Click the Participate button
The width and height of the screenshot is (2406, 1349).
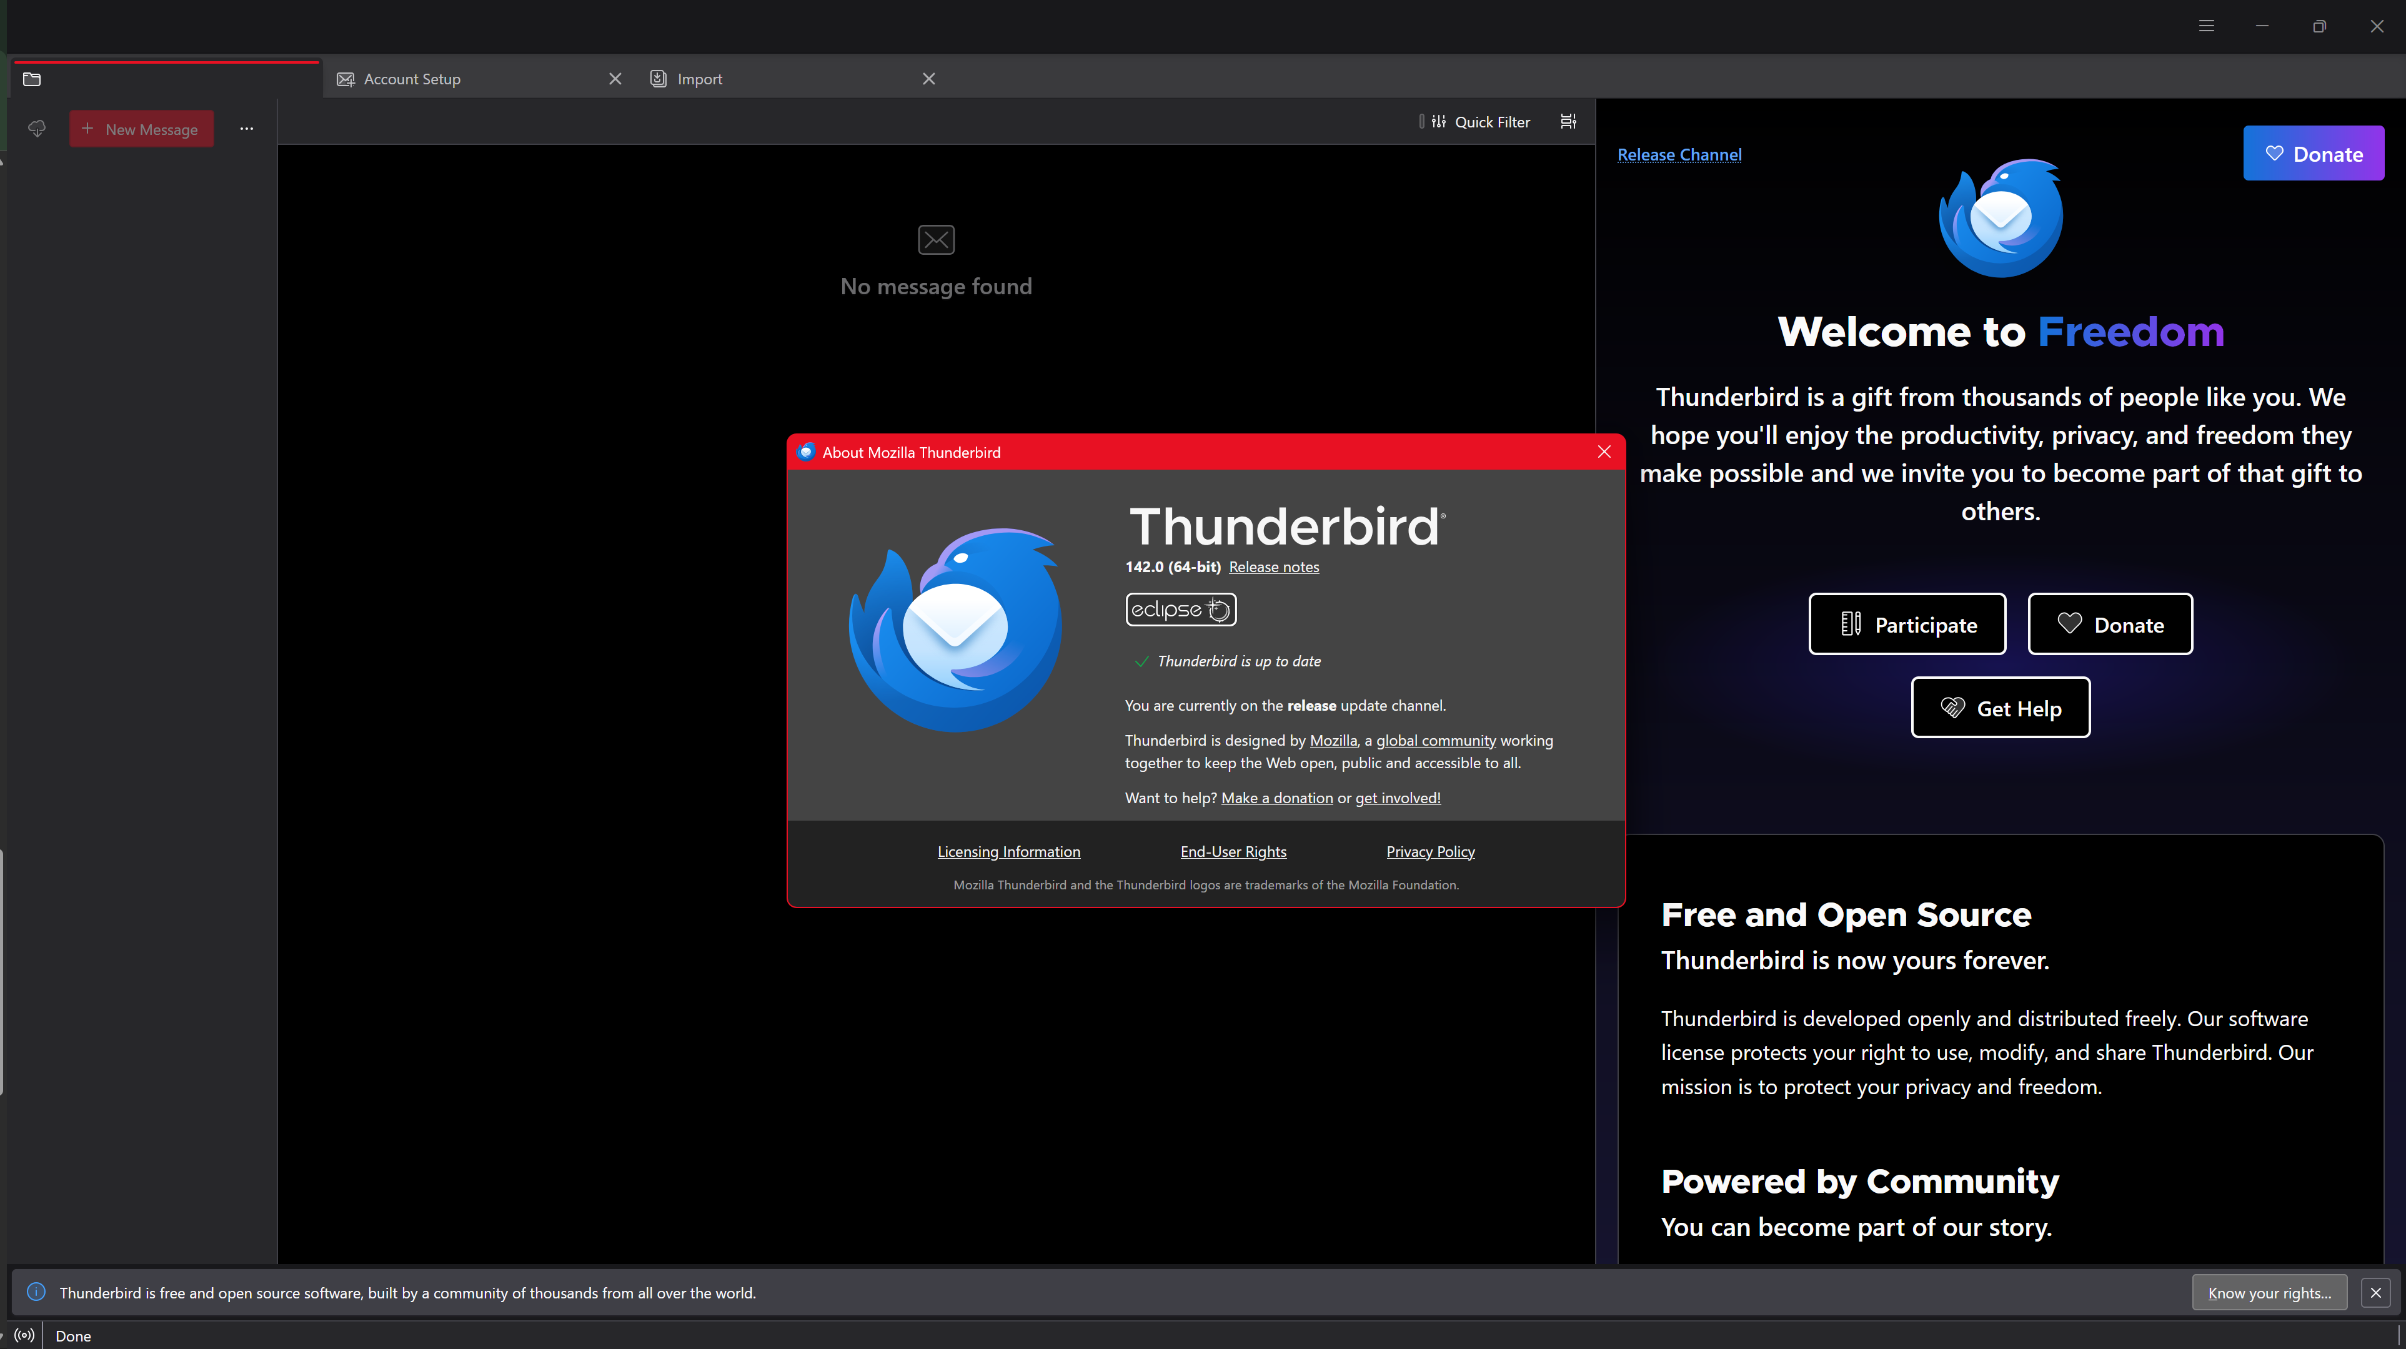(x=1906, y=625)
